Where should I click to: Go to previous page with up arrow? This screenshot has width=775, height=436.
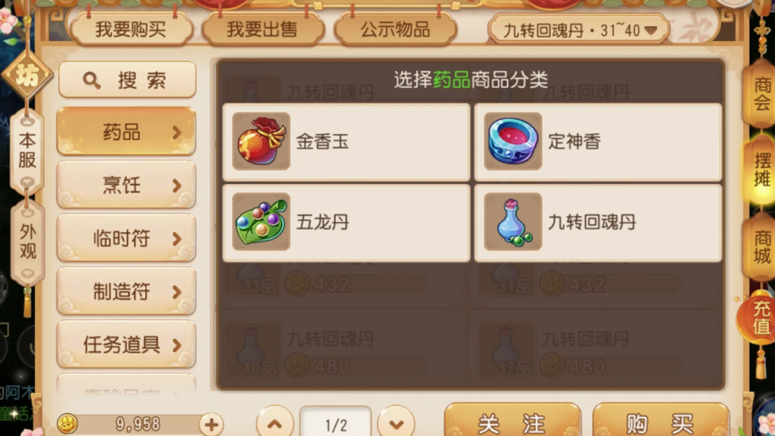[275, 423]
